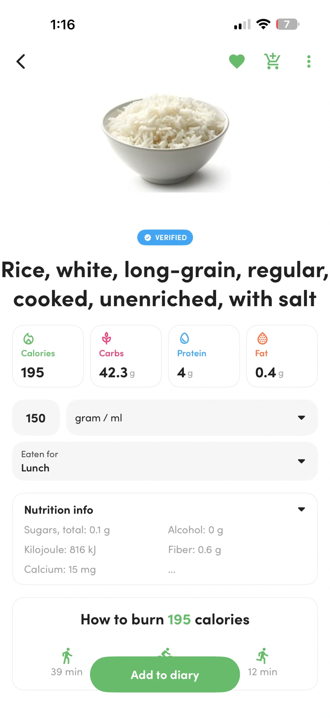
Task: Toggle the green heart favorite icon
Action: click(x=237, y=61)
